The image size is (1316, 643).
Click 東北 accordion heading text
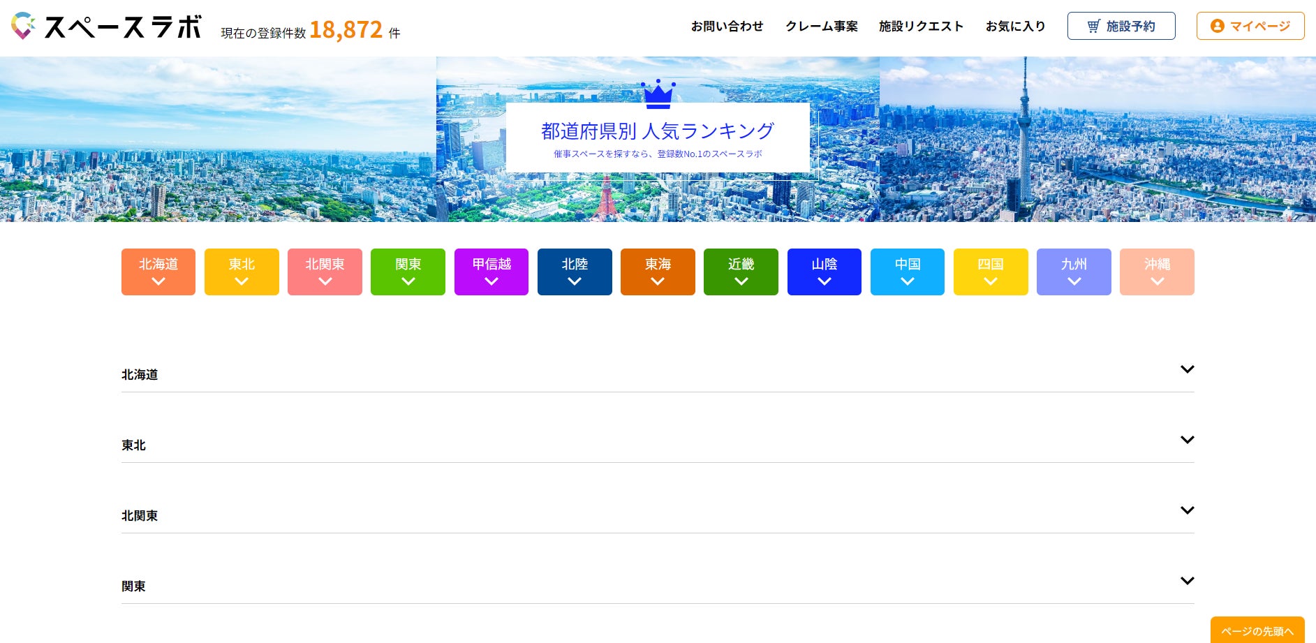133,445
